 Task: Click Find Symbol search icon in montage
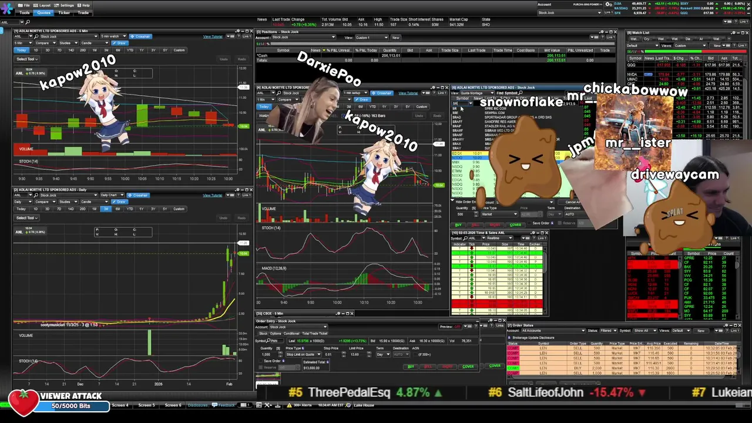coord(521,93)
